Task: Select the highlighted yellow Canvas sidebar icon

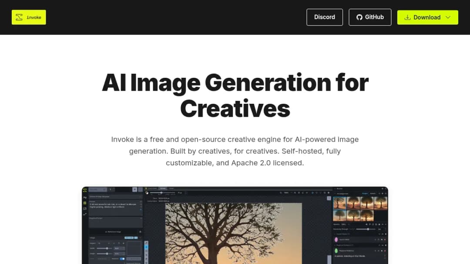Action: coord(85,203)
